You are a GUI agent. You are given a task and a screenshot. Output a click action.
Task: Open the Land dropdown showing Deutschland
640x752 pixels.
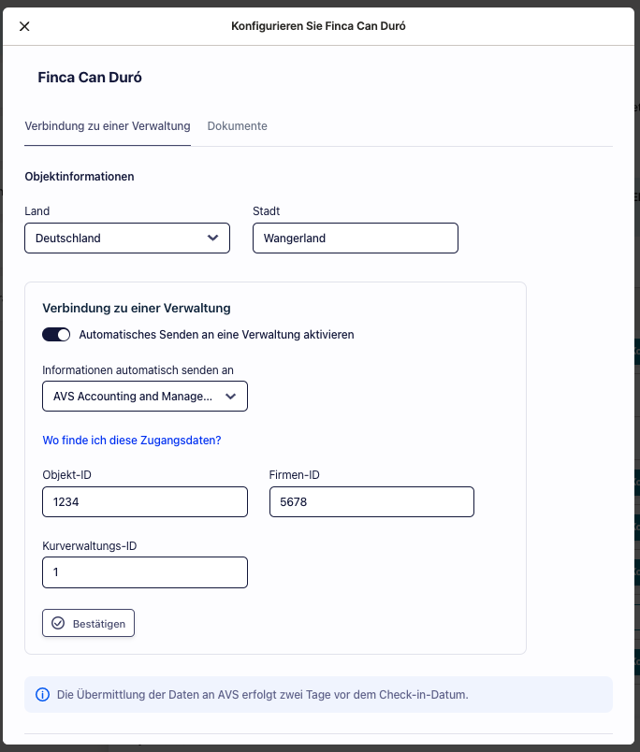pyautogui.click(x=127, y=238)
